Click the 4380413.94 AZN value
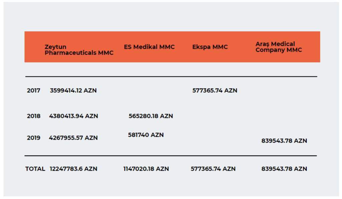 [73, 116]
